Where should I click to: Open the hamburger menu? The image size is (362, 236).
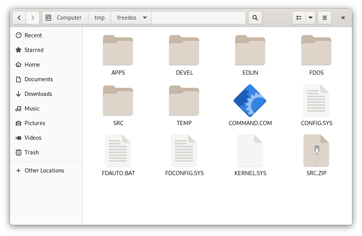pyautogui.click(x=324, y=18)
